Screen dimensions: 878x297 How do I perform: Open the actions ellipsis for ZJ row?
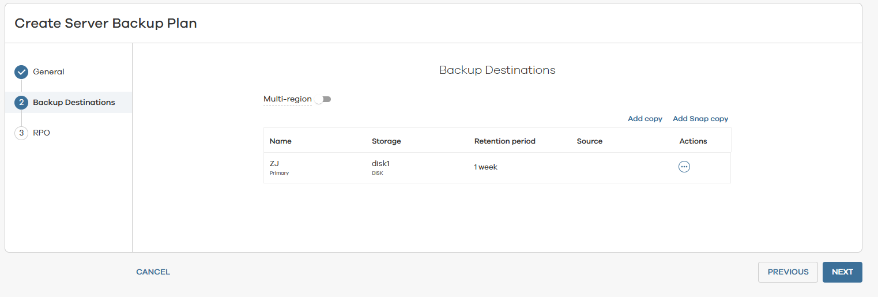[684, 167]
